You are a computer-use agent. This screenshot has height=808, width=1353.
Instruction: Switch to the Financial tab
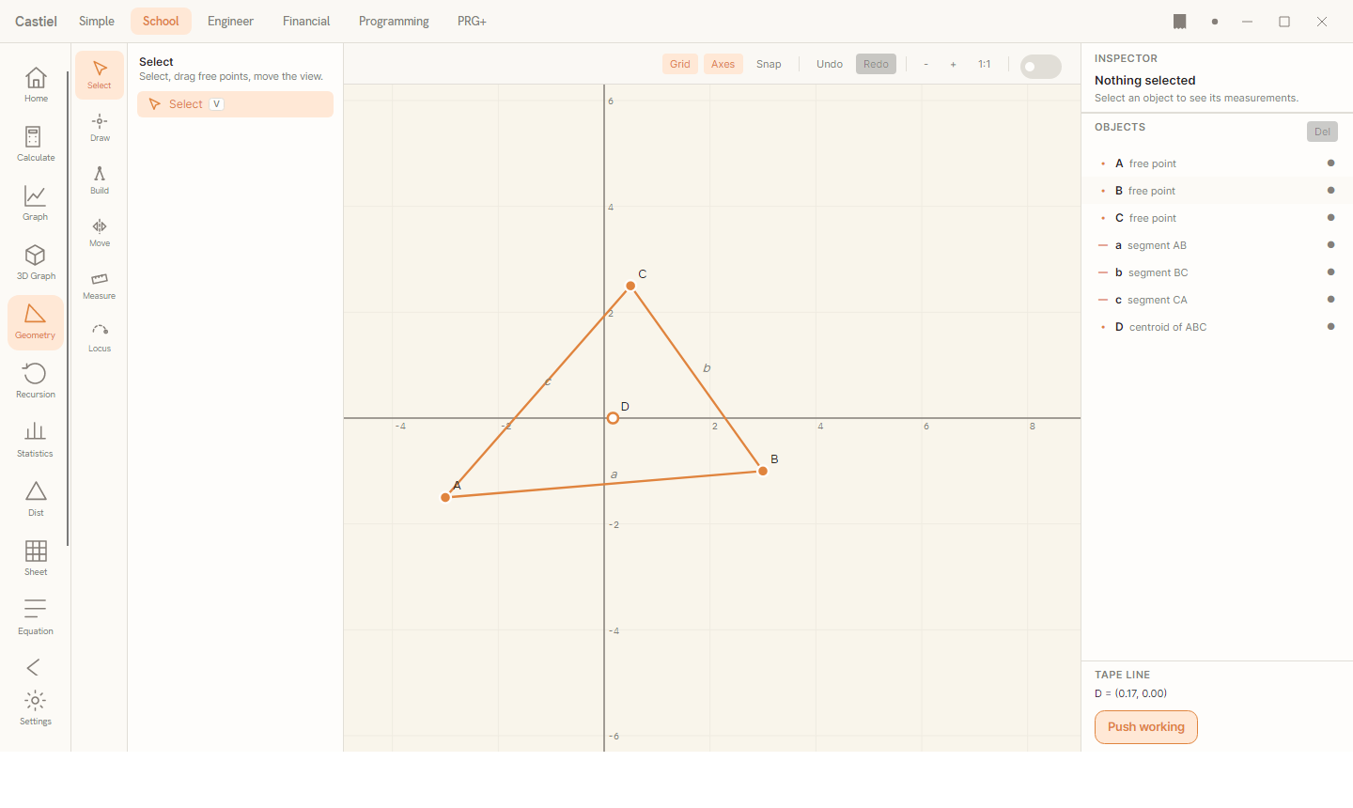click(306, 21)
